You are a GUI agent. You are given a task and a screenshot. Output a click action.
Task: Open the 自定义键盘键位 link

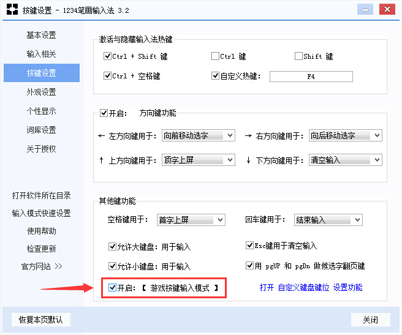pos(303,287)
